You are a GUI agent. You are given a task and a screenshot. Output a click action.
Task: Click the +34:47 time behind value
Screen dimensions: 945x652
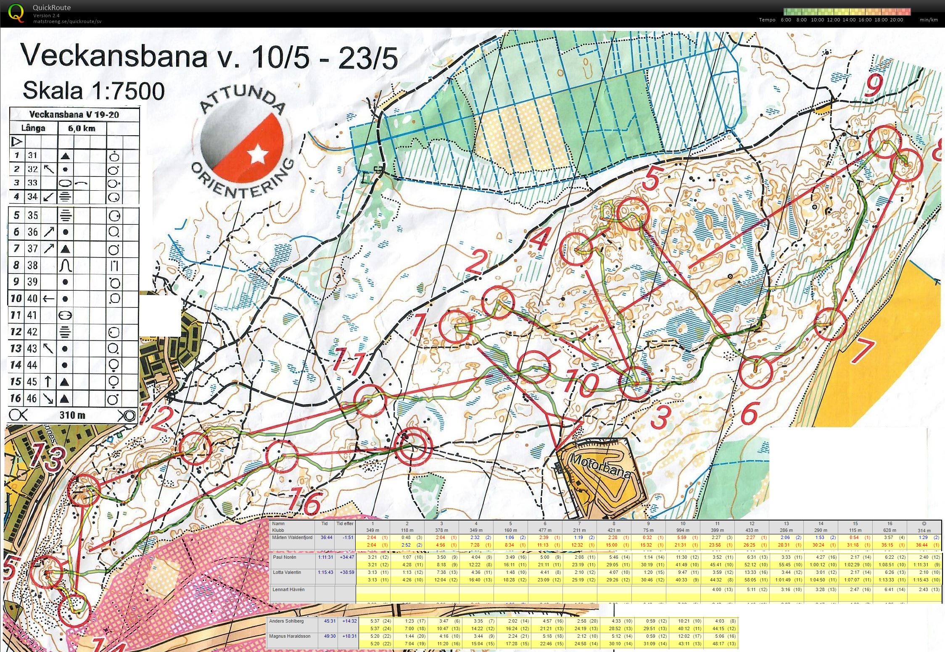pyautogui.click(x=347, y=557)
